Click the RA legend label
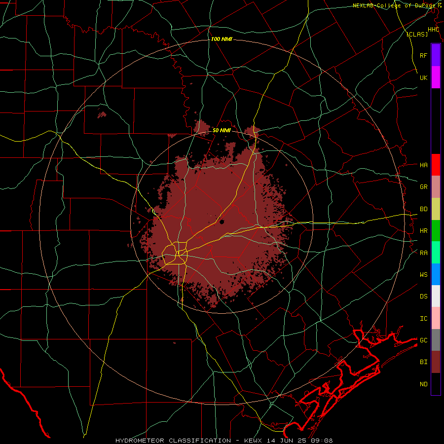Screen dimensions: 444x444 (424, 253)
